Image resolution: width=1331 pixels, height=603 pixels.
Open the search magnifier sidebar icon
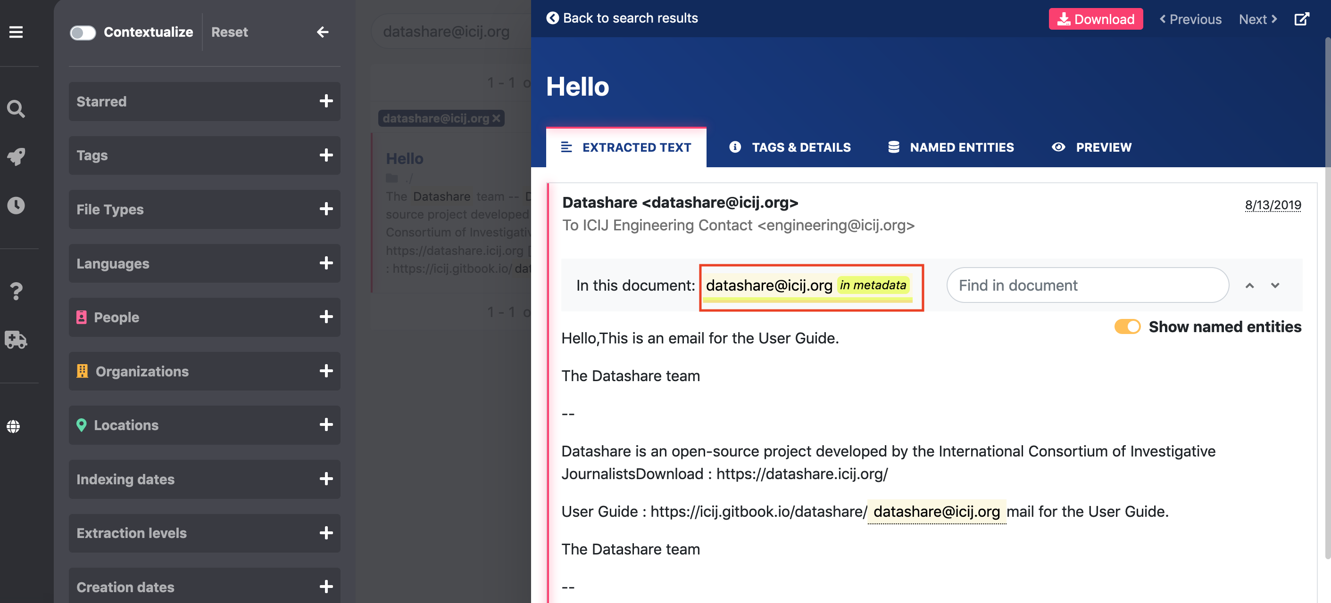[x=16, y=109]
